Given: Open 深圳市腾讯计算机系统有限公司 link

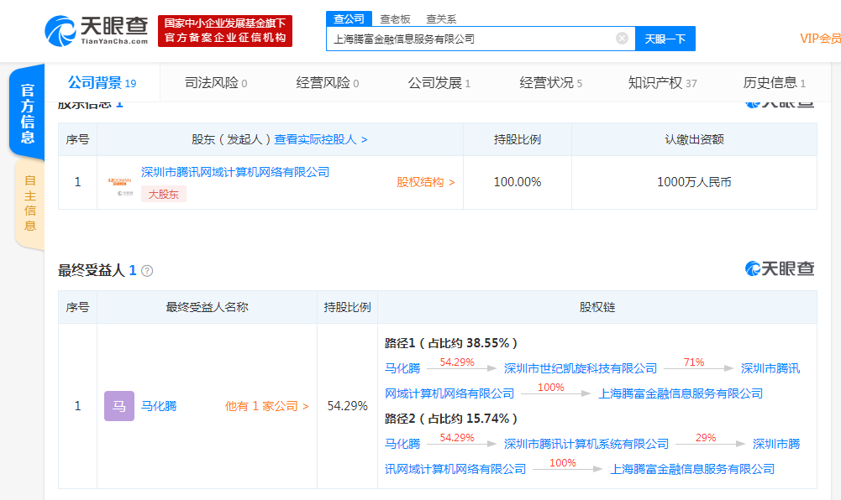Looking at the screenshot, I should [x=586, y=444].
